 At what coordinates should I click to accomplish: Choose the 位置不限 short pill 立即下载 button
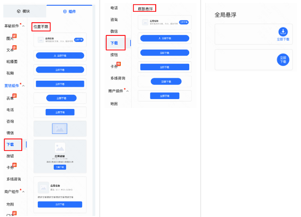click(61, 98)
